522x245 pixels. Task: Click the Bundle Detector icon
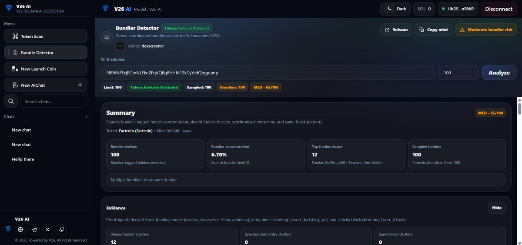click(x=15, y=53)
